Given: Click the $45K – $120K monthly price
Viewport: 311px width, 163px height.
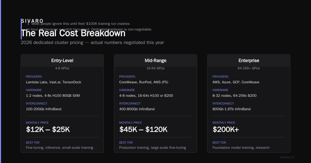Looking at the screenshot, I should [x=143, y=129].
